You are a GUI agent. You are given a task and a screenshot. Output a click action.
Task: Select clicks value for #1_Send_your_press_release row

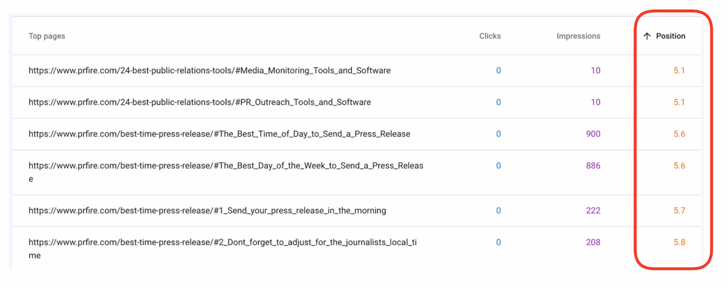pos(498,210)
